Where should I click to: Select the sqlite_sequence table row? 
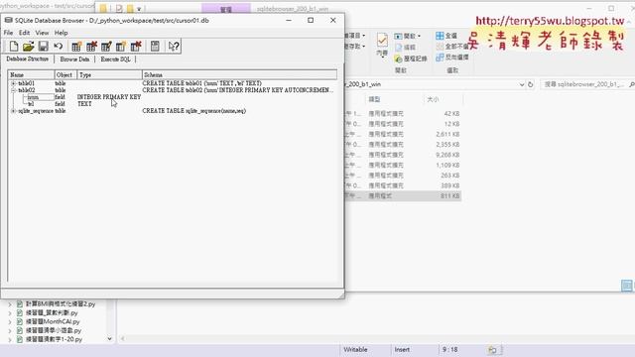tap(36, 111)
